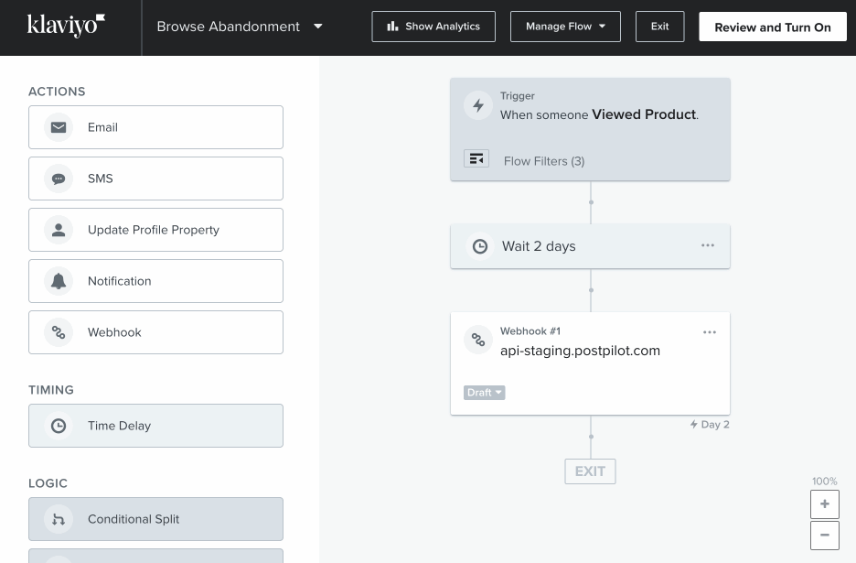Viewport: 856px width, 563px height.
Task: Click the clock icon on Time Delay
Action: 59,426
